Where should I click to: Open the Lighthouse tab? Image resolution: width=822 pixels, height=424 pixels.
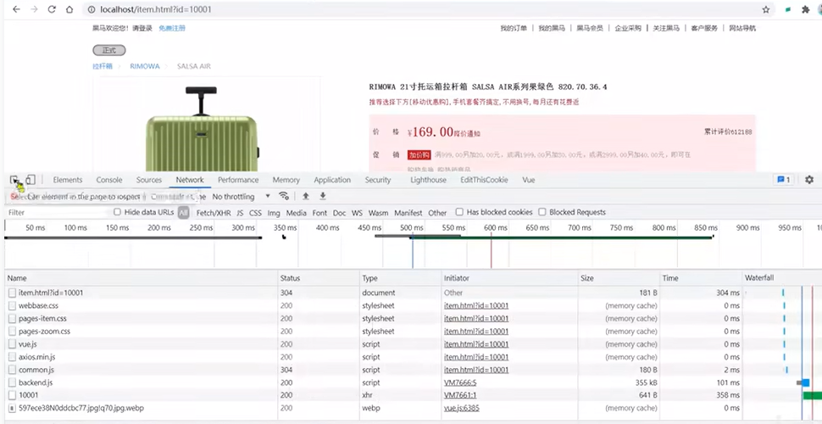click(x=428, y=180)
